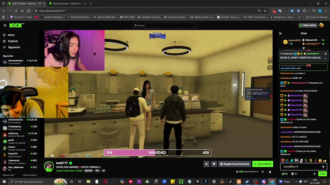Open the ChatGPT: Optimizin... bookmark
This screenshot has height=185, width=330.
pos(52,17)
